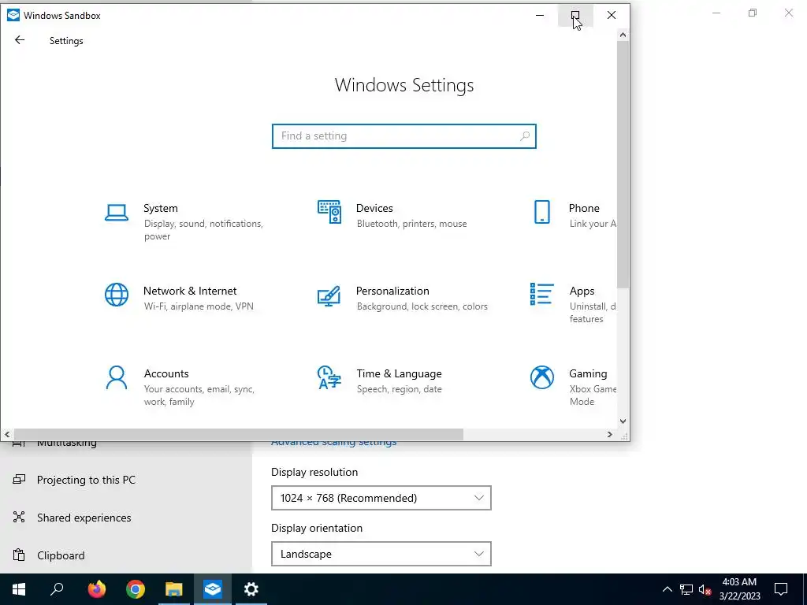The height and width of the screenshot is (605, 807).
Task: Open Accounts person icon
Action: 117,378
